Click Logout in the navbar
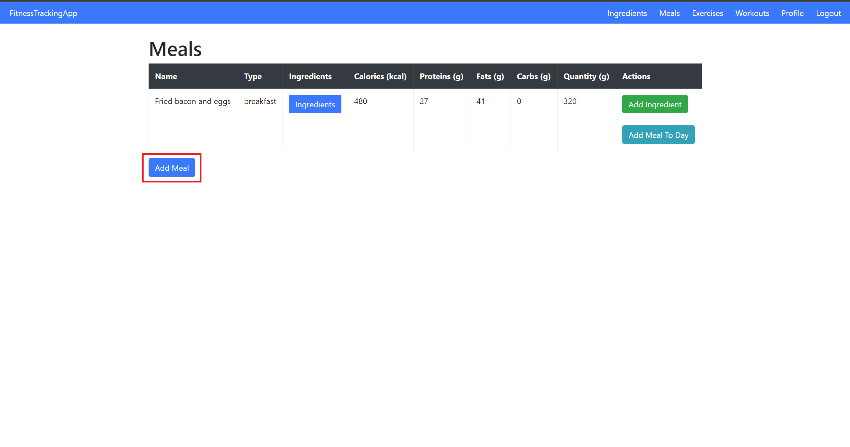The image size is (850, 447). pyautogui.click(x=828, y=13)
